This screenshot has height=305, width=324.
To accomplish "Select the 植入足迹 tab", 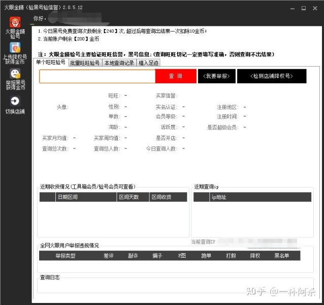I will [x=148, y=63].
